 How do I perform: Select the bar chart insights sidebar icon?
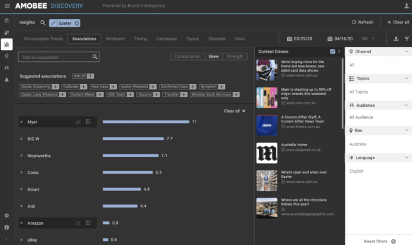coord(7,44)
